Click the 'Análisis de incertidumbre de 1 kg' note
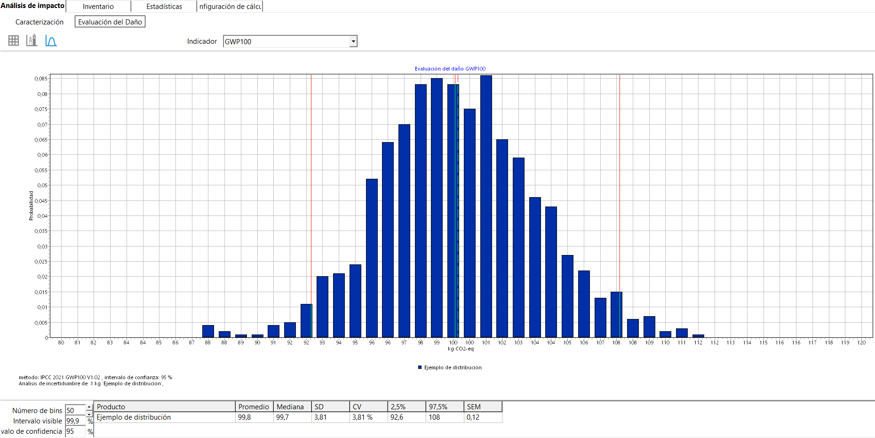The width and height of the screenshot is (875, 438). click(91, 383)
